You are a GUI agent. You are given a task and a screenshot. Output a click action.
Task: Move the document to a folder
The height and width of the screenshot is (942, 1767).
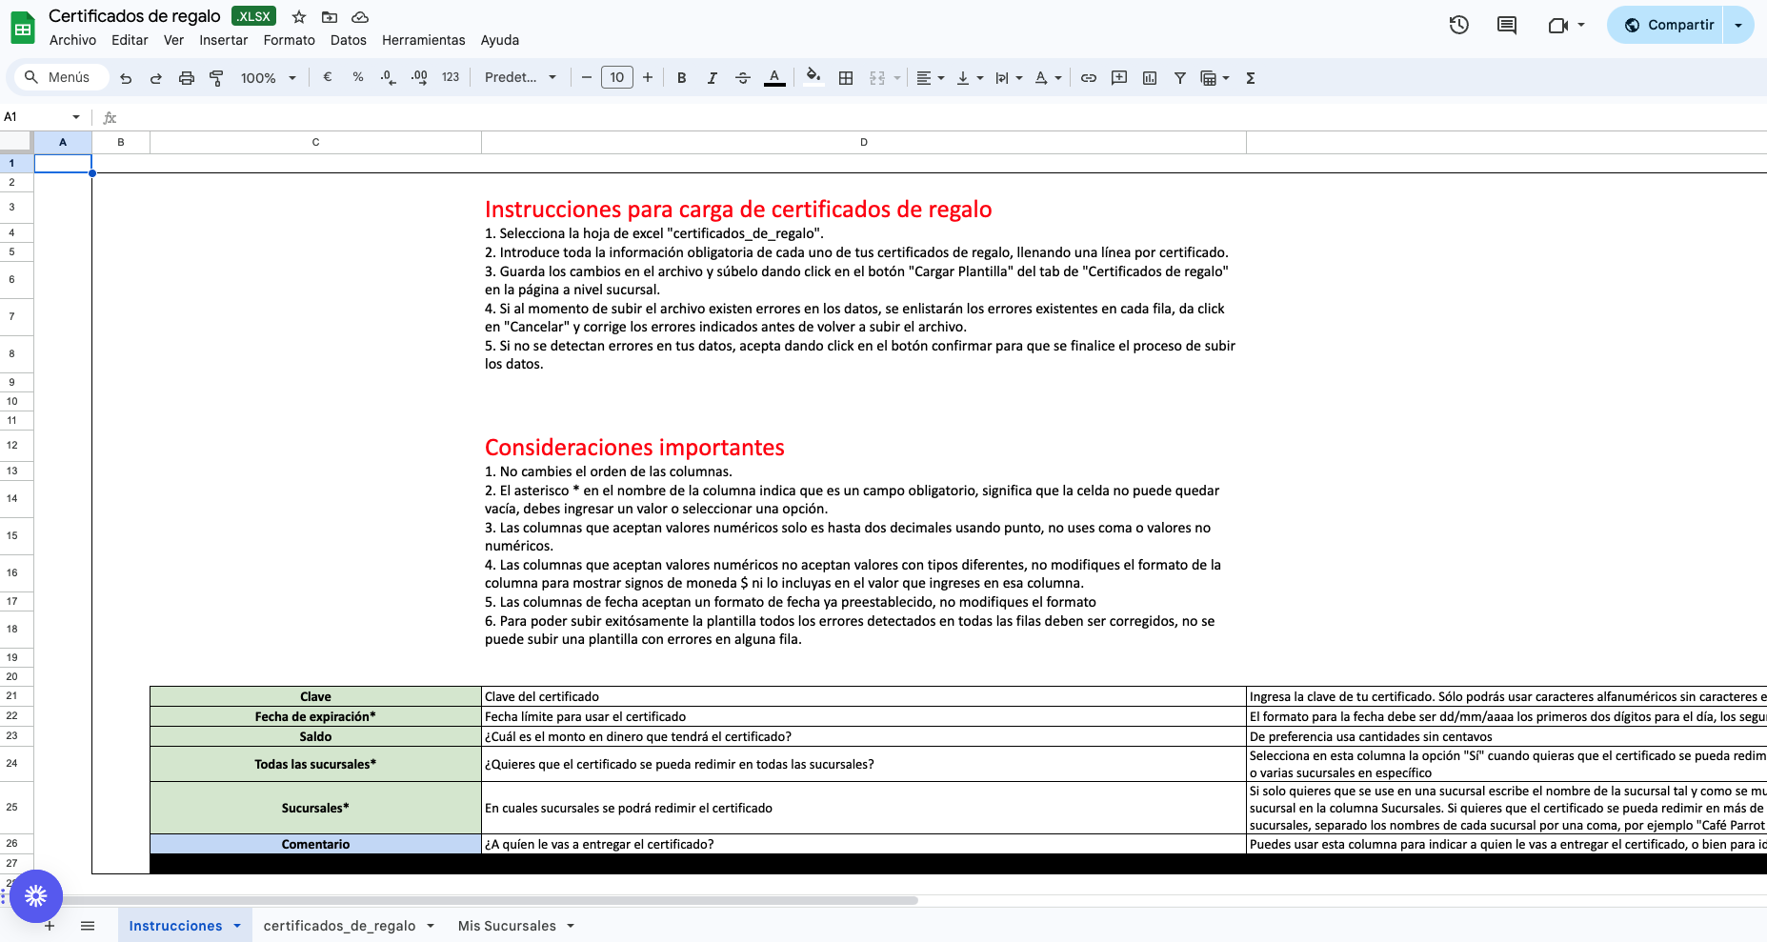[x=330, y=17]
